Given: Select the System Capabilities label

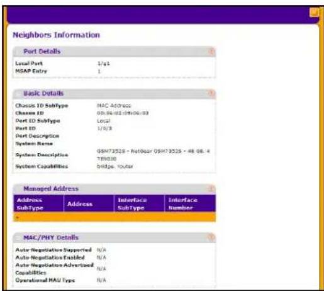Looking at the screenshot, I should pos(42,166).
